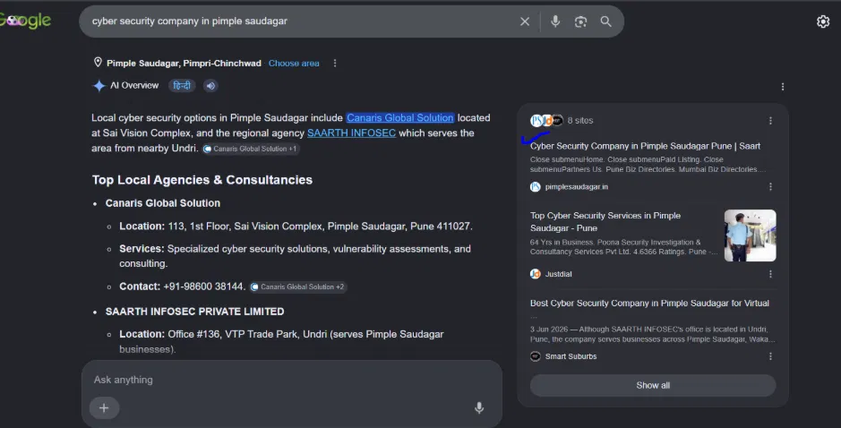Click the security guard thumbnail image

click(750, 235)
